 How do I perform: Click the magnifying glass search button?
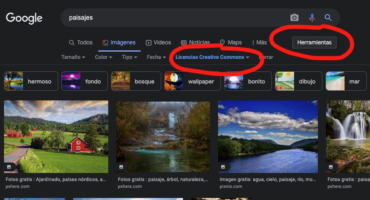click(x=328, y=17)
